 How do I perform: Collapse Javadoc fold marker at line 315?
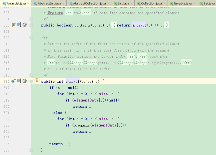31,75
